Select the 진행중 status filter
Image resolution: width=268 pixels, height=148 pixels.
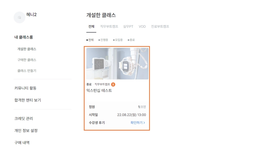(103, 40)
